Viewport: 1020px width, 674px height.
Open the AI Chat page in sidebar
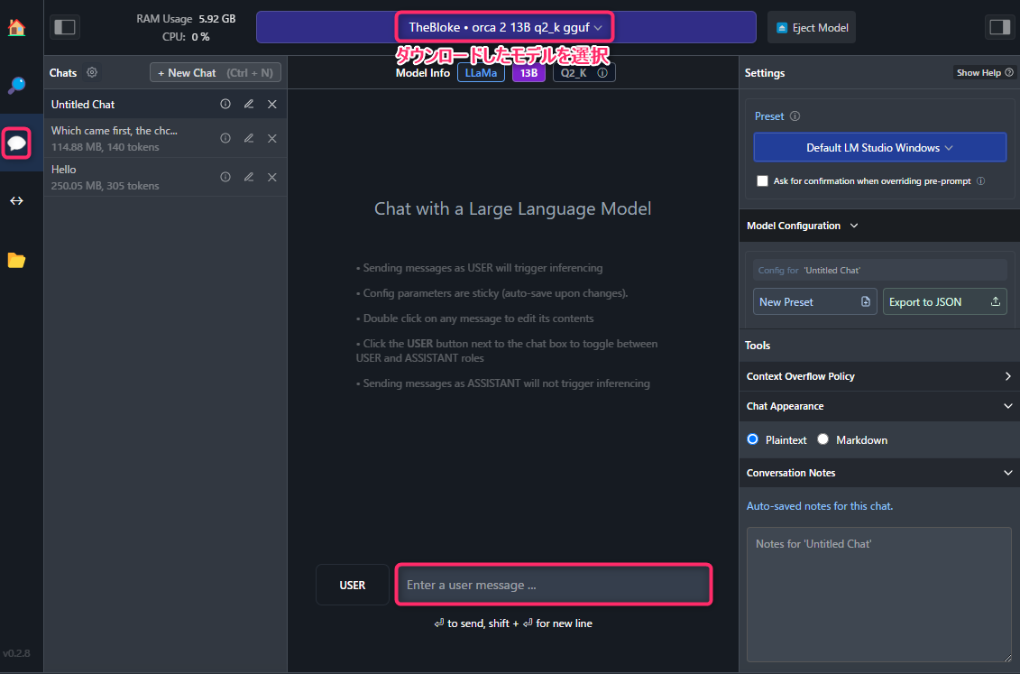click(x=16, y=143)
